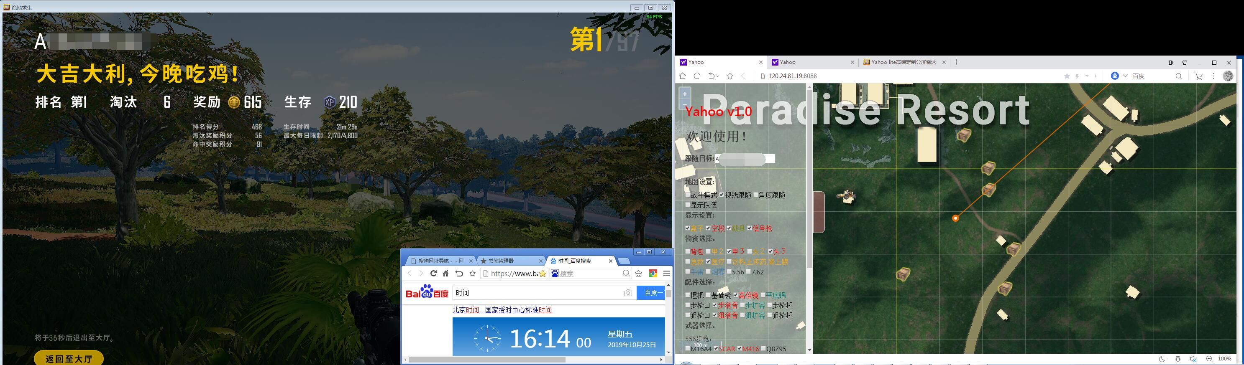Reload the 120.24.81.19 page
Screen dimensions: 1244x365
point(697,76)
